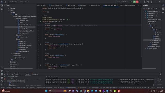Open BackendApplication run configuration dropdown
The width and height of the screenshot is (165, 93).
[x=122, y=2]
